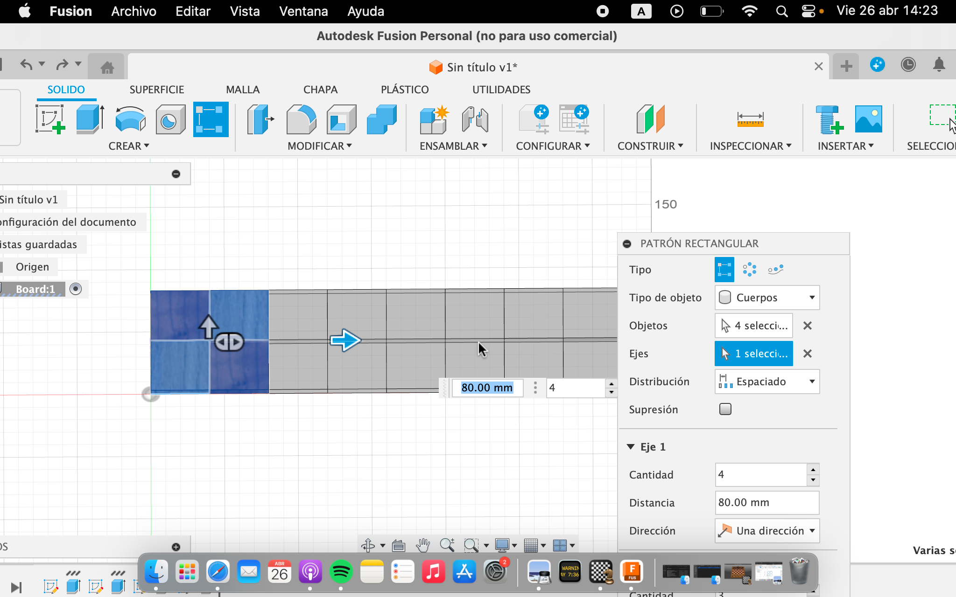The width and height of the screenshot is (956, 597).
Task: Open the INSPECCIONAR dropdown menu
Action: 751,146
